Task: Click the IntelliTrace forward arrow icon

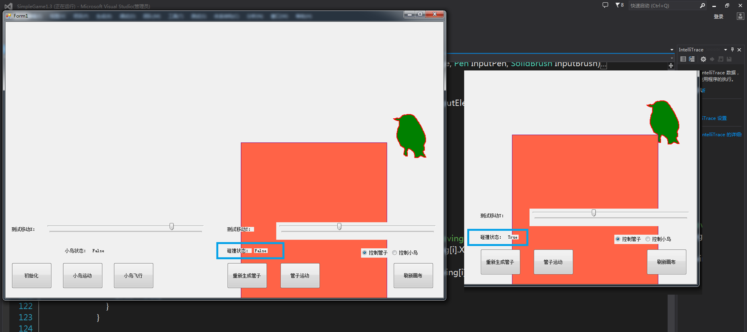Action: (712, 59)
